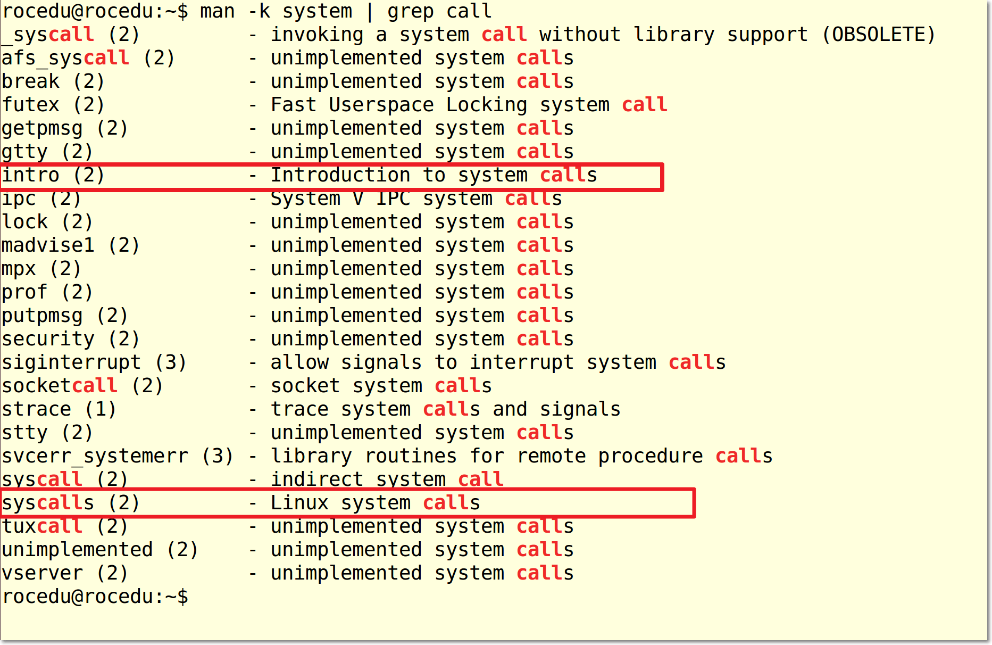The image size is (992, 645).
Task: Click the 'stty (2)' entry
Action: click(x=47, y=433)
